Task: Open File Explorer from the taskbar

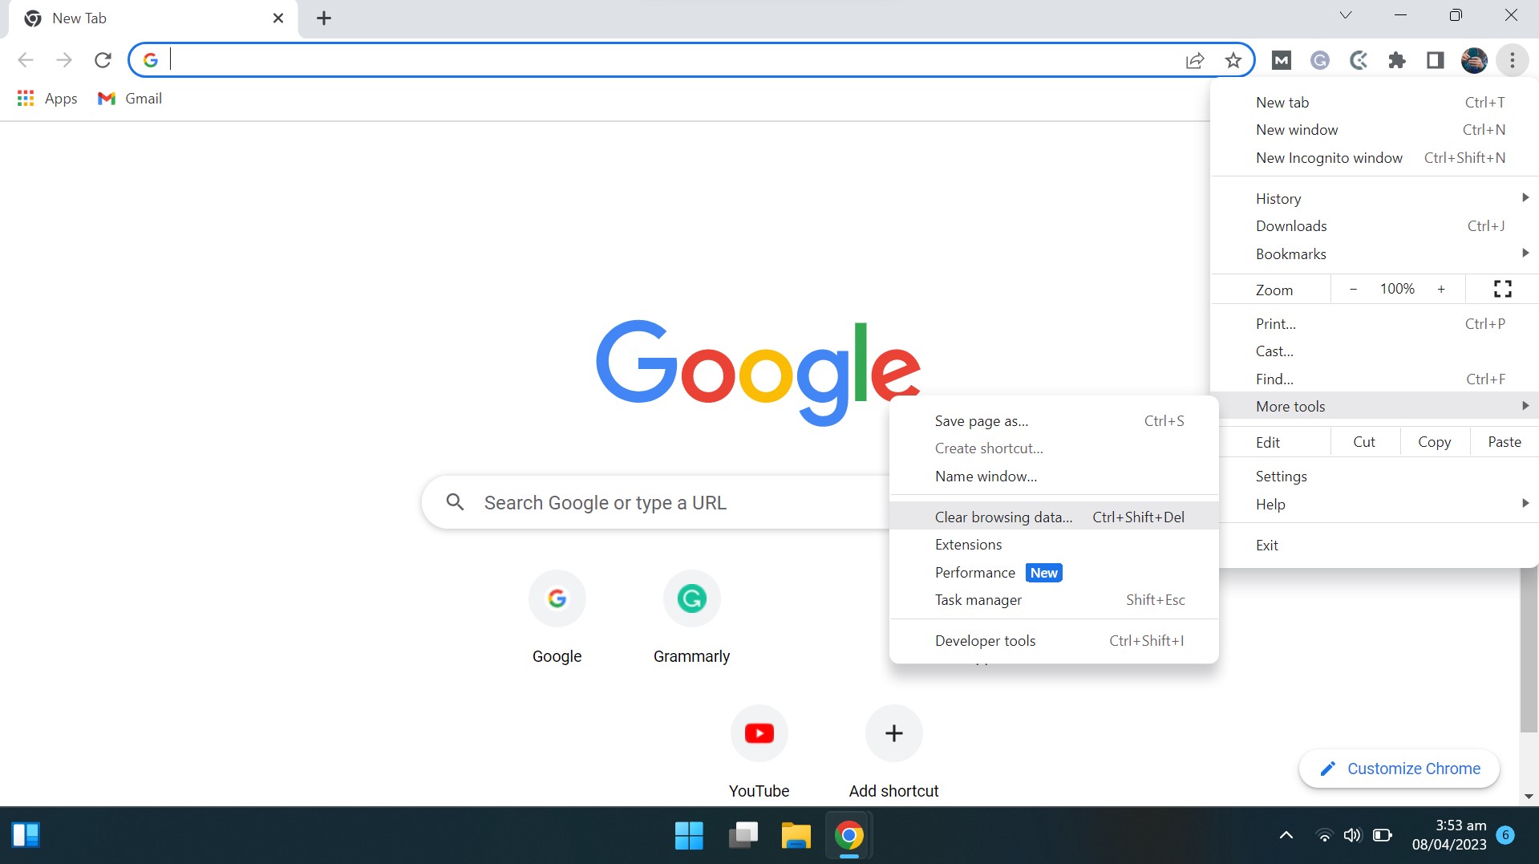Action: point(796,835)
